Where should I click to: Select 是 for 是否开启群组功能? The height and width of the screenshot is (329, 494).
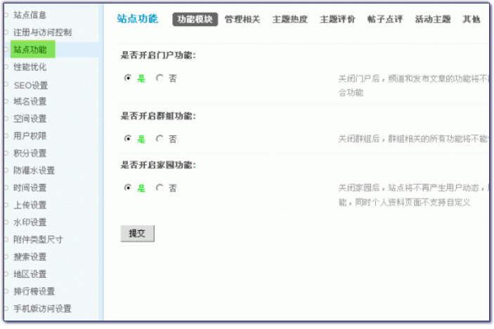pos(127,138)
